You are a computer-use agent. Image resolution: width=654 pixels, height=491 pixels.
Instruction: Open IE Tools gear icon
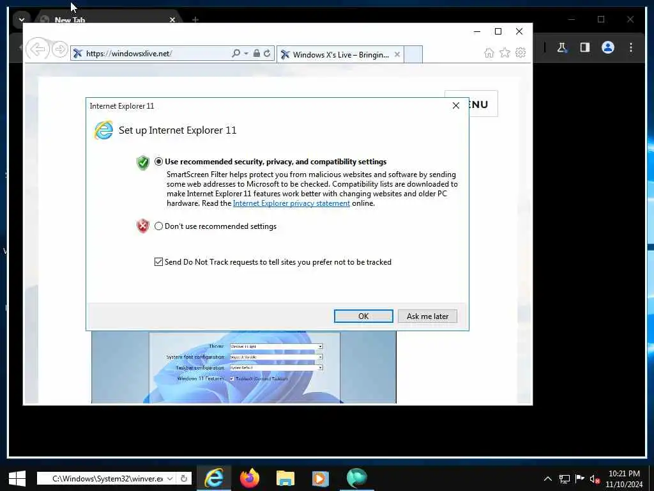[521, 52]
